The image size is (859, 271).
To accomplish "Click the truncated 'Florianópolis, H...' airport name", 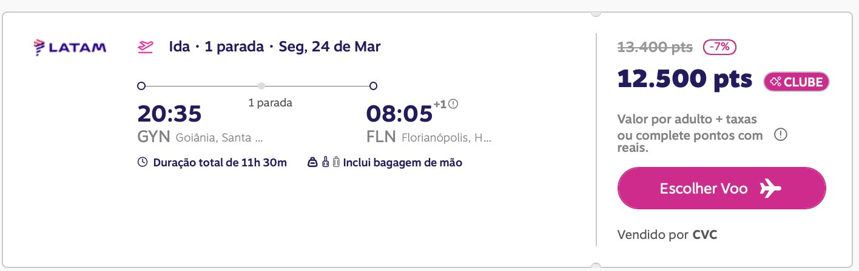I will pyautogui.click(x=446, y=138).
